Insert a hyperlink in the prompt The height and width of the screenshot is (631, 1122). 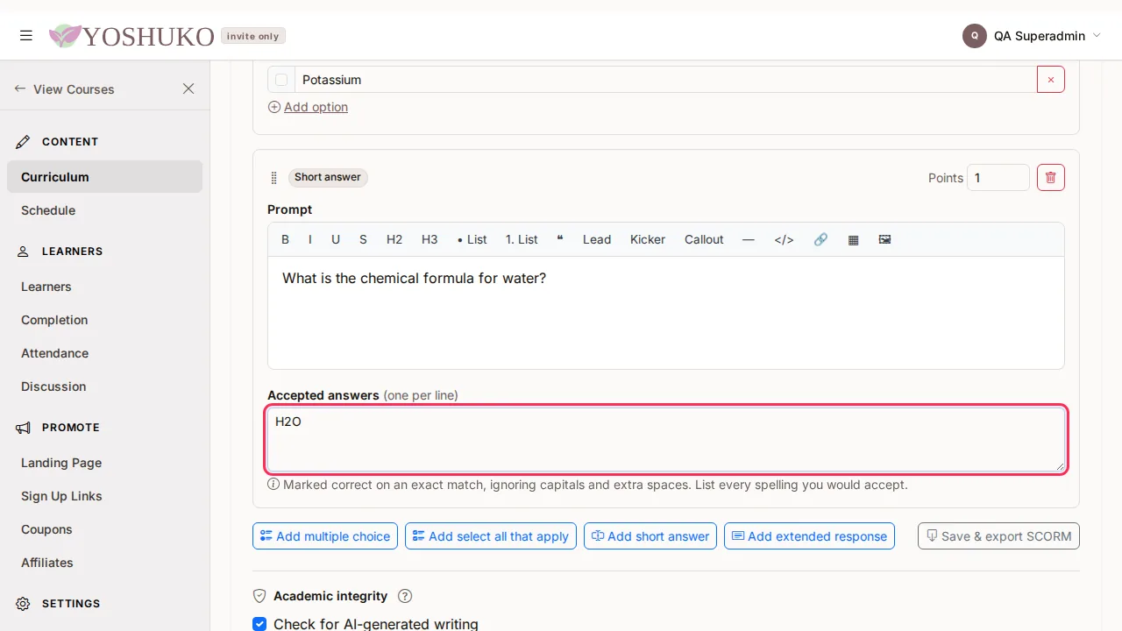(x=820, y=239)
